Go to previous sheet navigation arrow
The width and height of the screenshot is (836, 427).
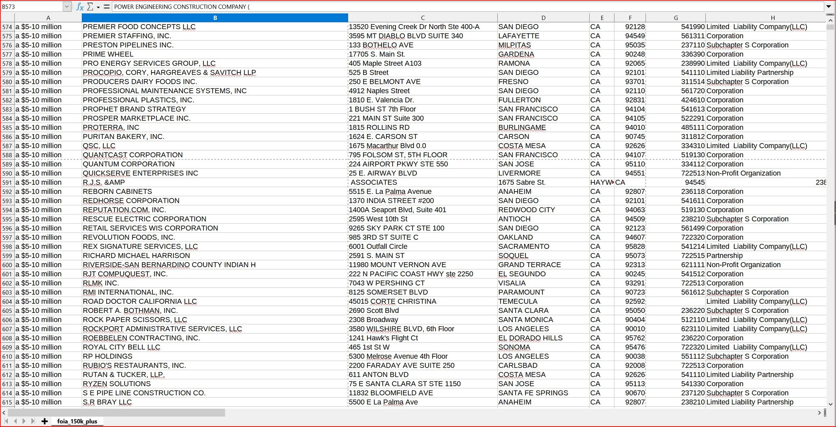pos(15,421)
